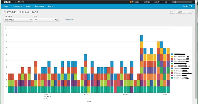Open the App: MikroTik dropdown
Viewport: 198px width, 104px height.
click(20, 2)
